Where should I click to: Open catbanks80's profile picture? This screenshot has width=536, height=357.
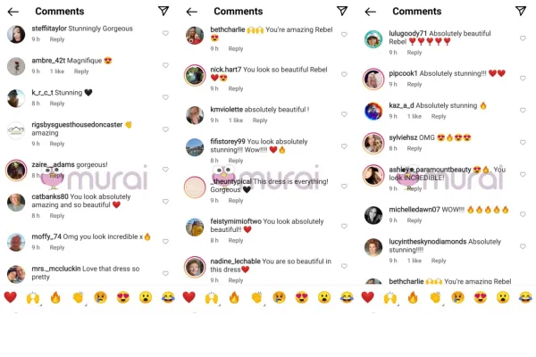coord(16,203)
